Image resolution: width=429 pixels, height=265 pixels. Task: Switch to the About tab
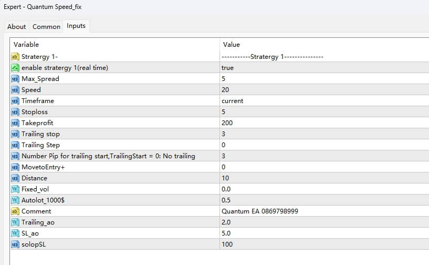(16, 27)
